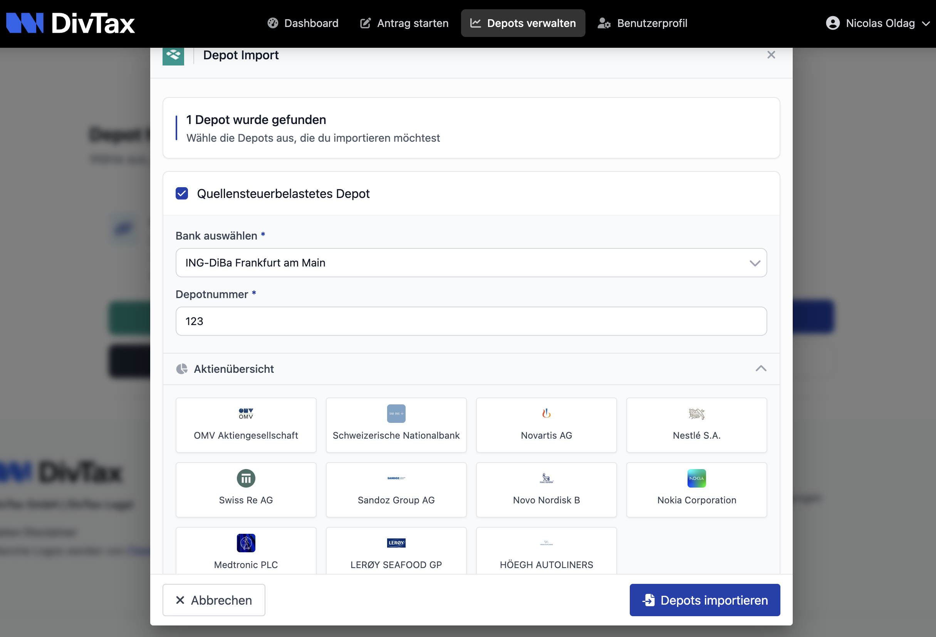Click the Swiss Re AG logo
936x637 pixels.
[x=246, y=478]
